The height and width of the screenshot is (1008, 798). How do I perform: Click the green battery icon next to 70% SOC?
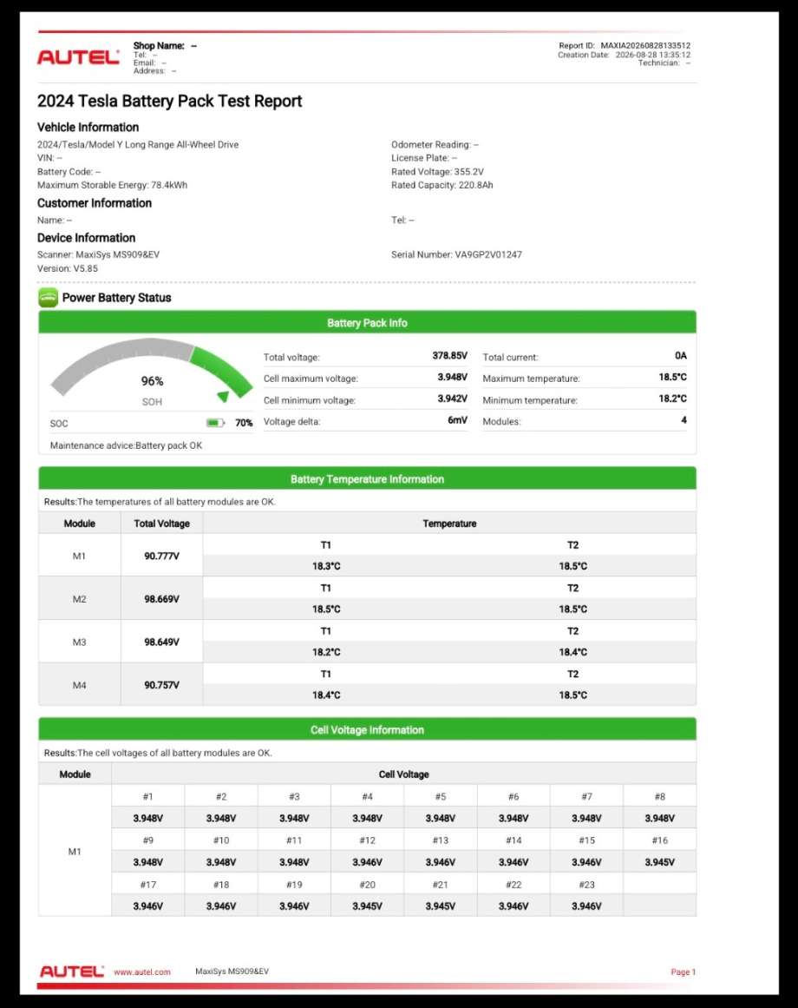point(215,423)
